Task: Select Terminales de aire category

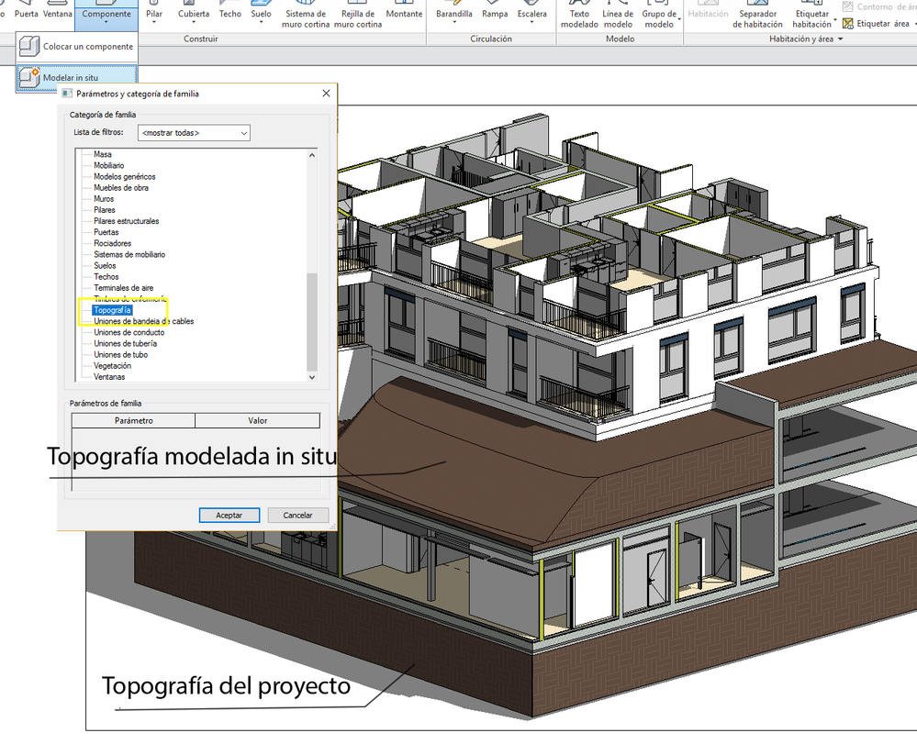Action: [x=123, y=287]
